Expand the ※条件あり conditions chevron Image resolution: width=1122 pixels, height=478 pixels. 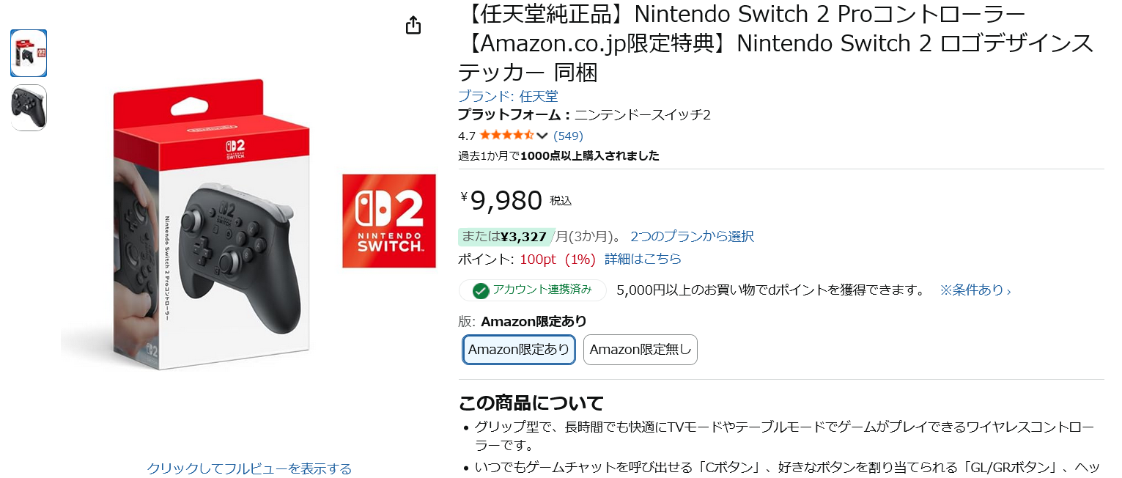click(1008, 290)
